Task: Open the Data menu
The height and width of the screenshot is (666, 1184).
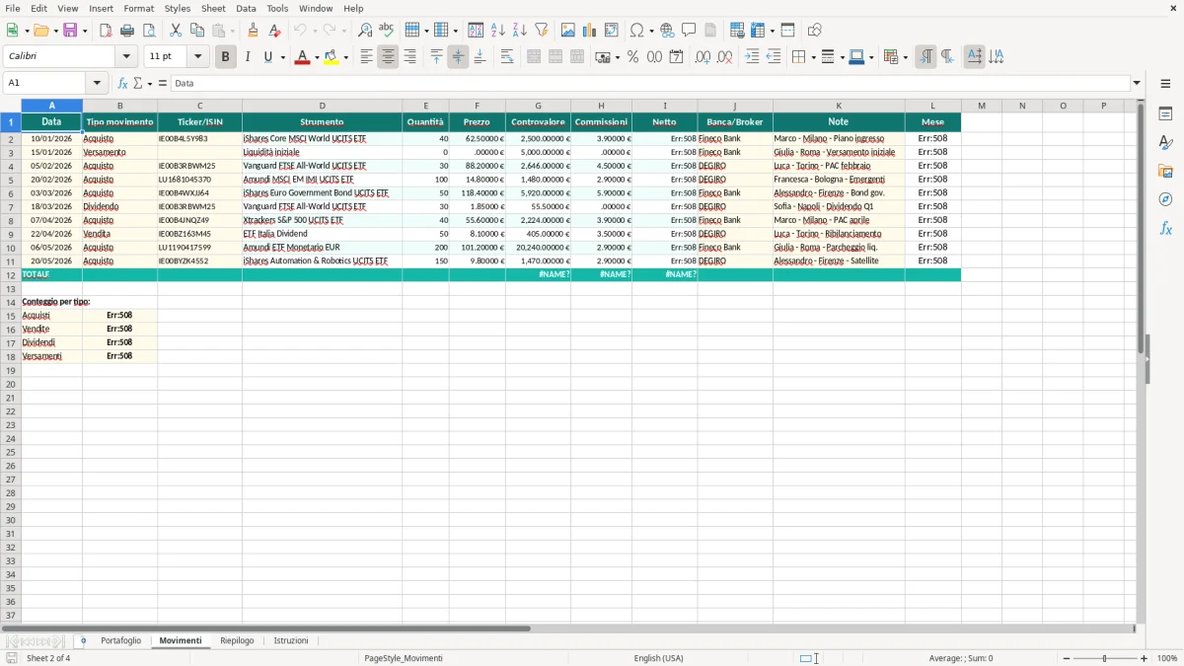Action: point(246,8)
